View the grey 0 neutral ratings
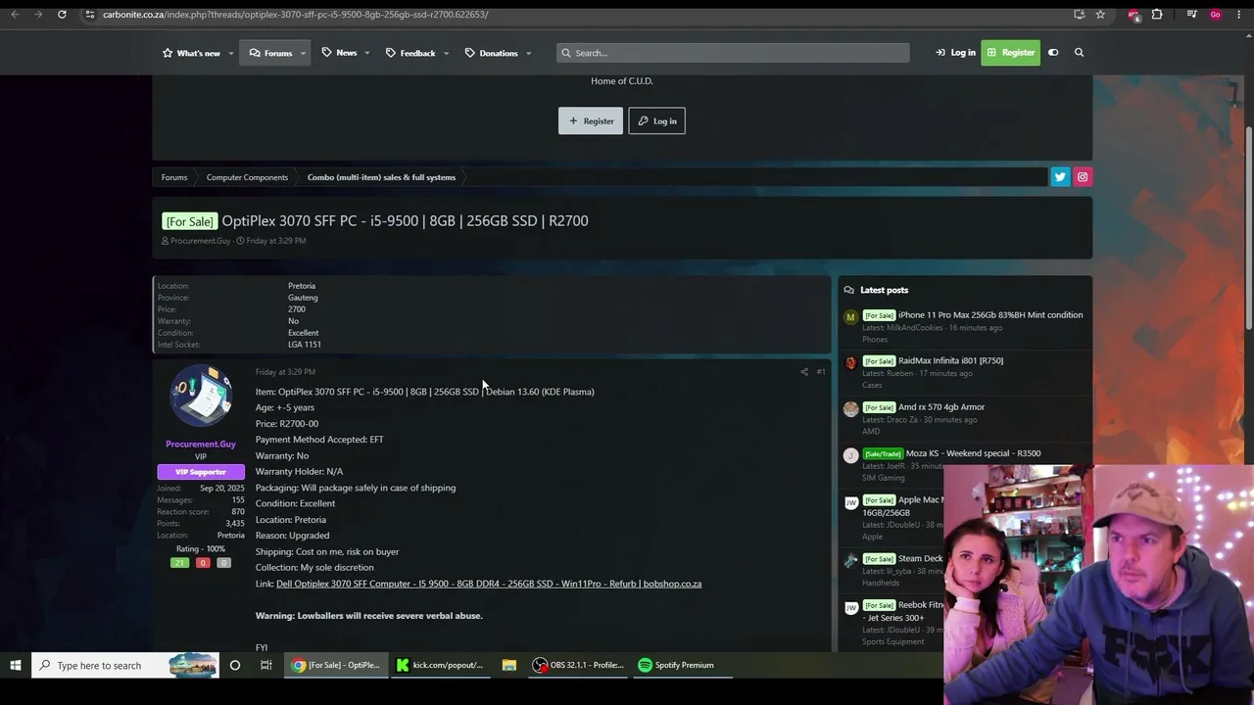 click(223, 563)
